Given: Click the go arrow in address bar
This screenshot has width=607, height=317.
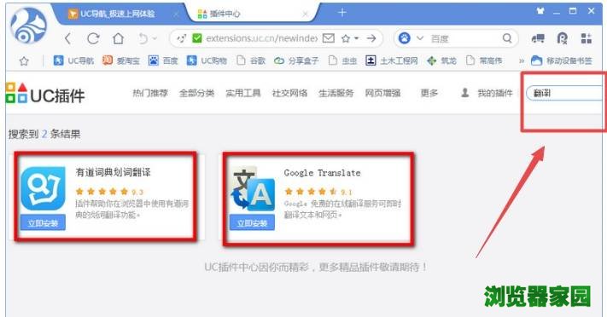Looking at the screenshot, I should tap(371, 38).
